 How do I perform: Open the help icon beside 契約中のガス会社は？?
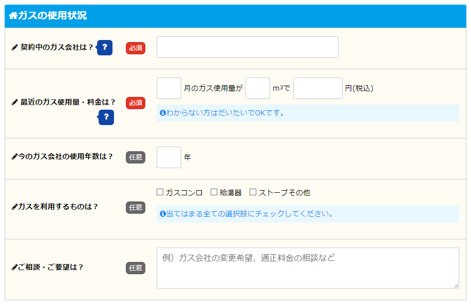point(104,47)
